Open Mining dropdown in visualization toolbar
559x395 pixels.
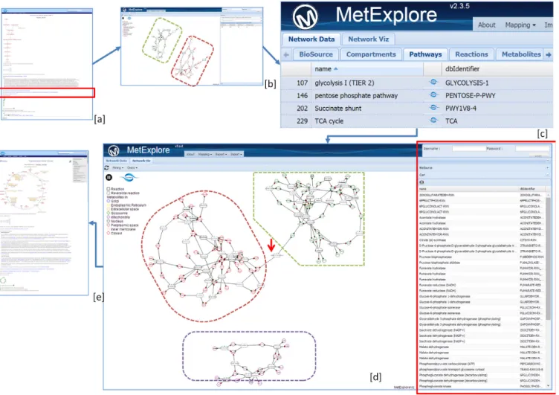[118, 167]
